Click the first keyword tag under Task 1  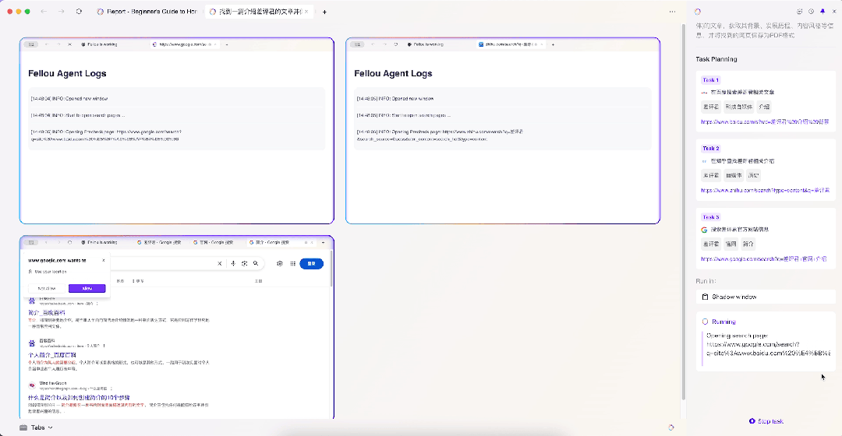tap(710, 107)
